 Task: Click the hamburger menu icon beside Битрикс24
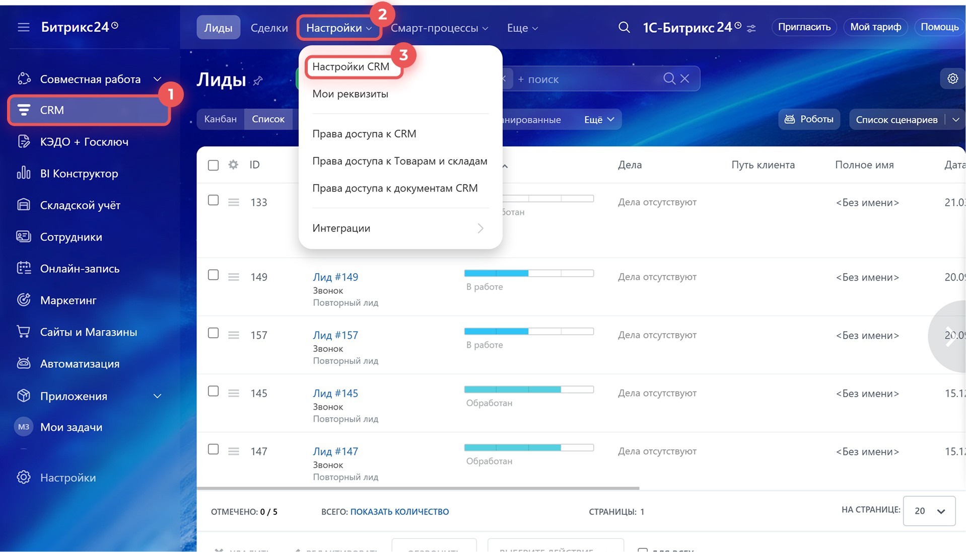pos(24,27)
